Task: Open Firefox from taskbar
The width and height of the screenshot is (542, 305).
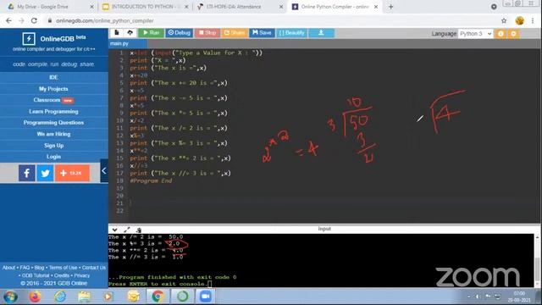Action: (x=35, y=297)
